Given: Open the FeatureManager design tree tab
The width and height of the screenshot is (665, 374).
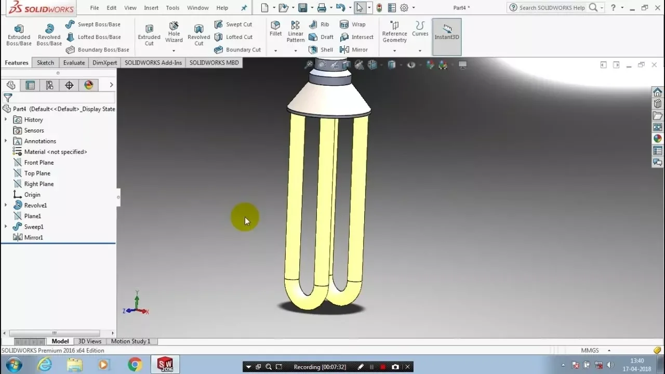Looking at the screenshot, I should click(11, 85).
